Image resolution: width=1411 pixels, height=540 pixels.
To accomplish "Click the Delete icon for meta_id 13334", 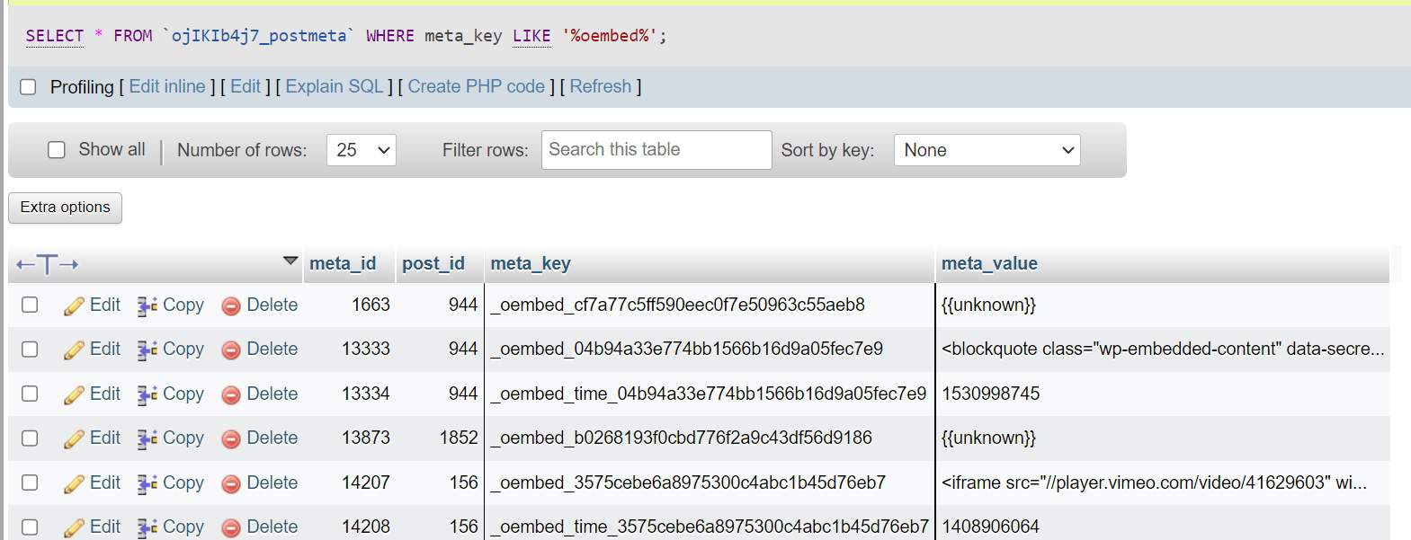I will [231, 395].
